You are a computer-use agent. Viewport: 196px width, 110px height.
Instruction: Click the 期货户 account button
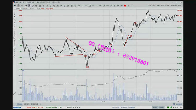tap(155, 107)
